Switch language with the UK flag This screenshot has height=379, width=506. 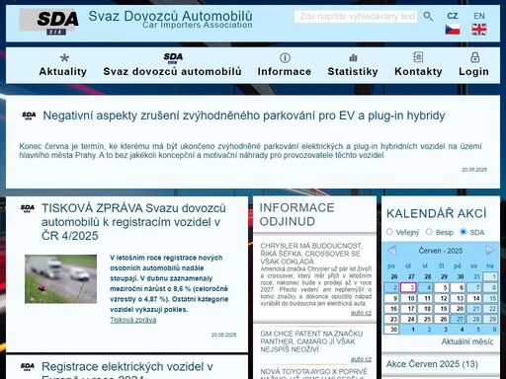pos(479,30)
